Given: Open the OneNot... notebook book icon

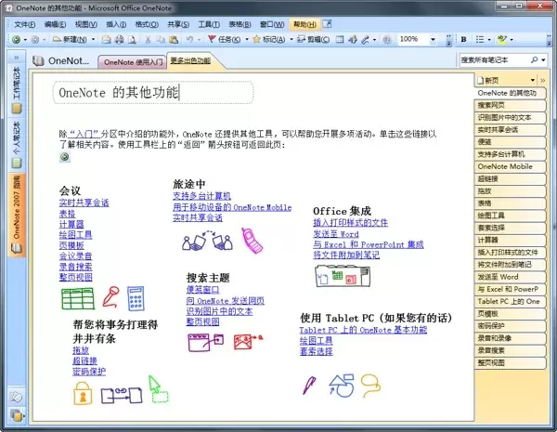Looking at the screenshot, I should pos(38,61).
